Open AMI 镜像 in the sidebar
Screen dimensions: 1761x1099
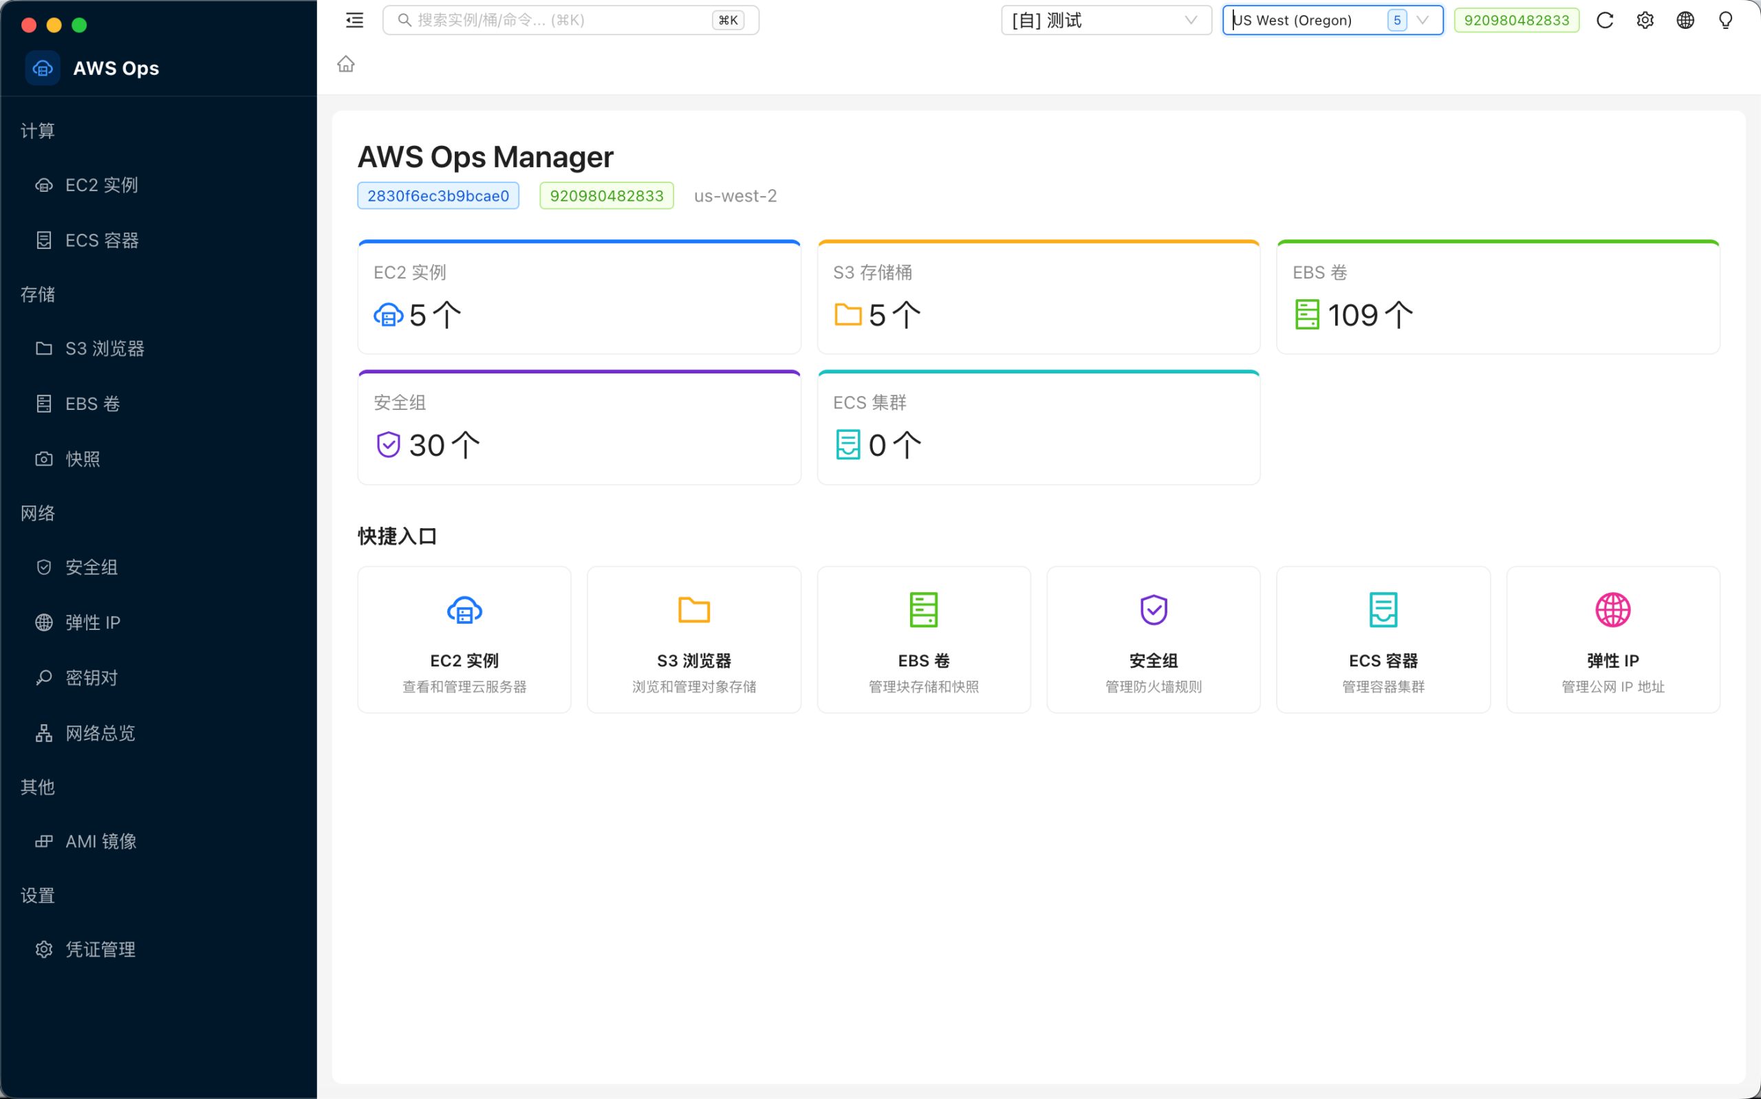point(158,842)
